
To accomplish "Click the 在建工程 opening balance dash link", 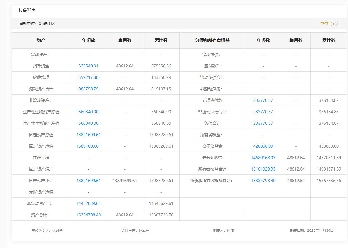I will [x=88, y=158].
